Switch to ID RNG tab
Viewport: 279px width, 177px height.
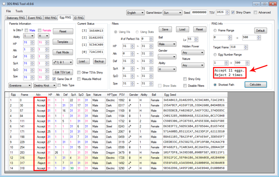pos(79,18)
